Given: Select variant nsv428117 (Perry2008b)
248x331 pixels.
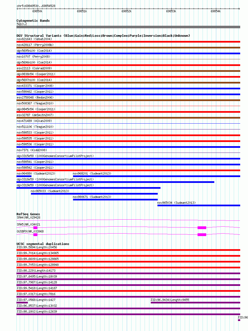Looking at the screenshot, I should click(35, 45).
